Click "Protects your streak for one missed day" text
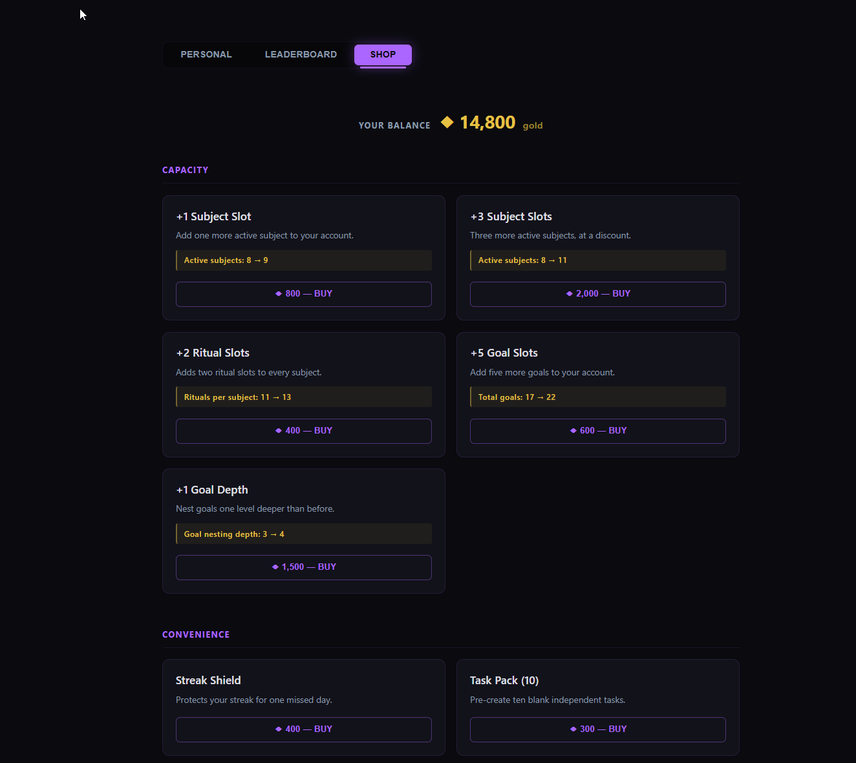 [253, 700]
